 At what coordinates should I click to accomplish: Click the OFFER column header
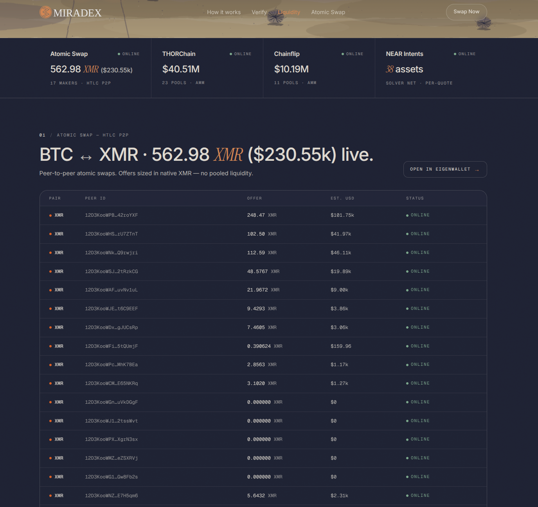tap(255, 198)
